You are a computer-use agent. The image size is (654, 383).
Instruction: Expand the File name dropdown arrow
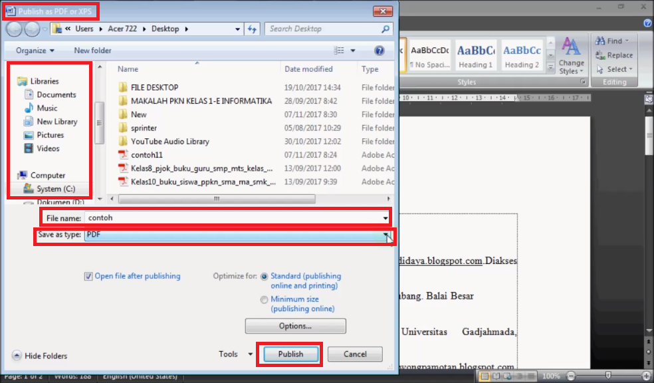(x=385, y=218)
